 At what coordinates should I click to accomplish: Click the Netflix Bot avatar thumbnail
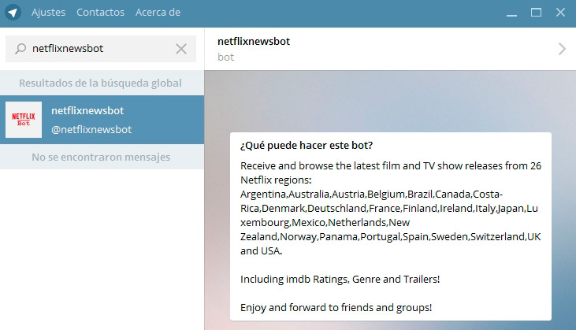point(24,120)
